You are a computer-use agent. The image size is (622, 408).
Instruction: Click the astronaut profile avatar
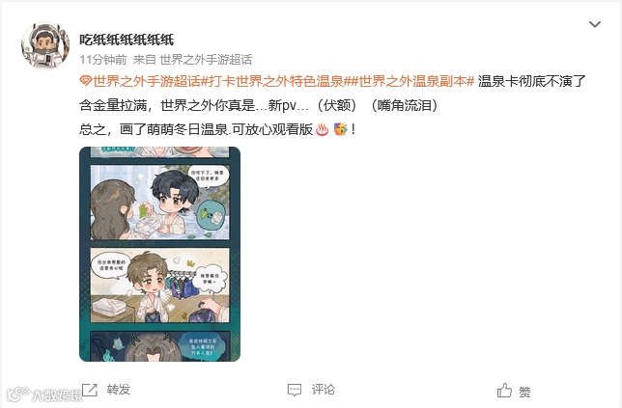click(45, 45)
